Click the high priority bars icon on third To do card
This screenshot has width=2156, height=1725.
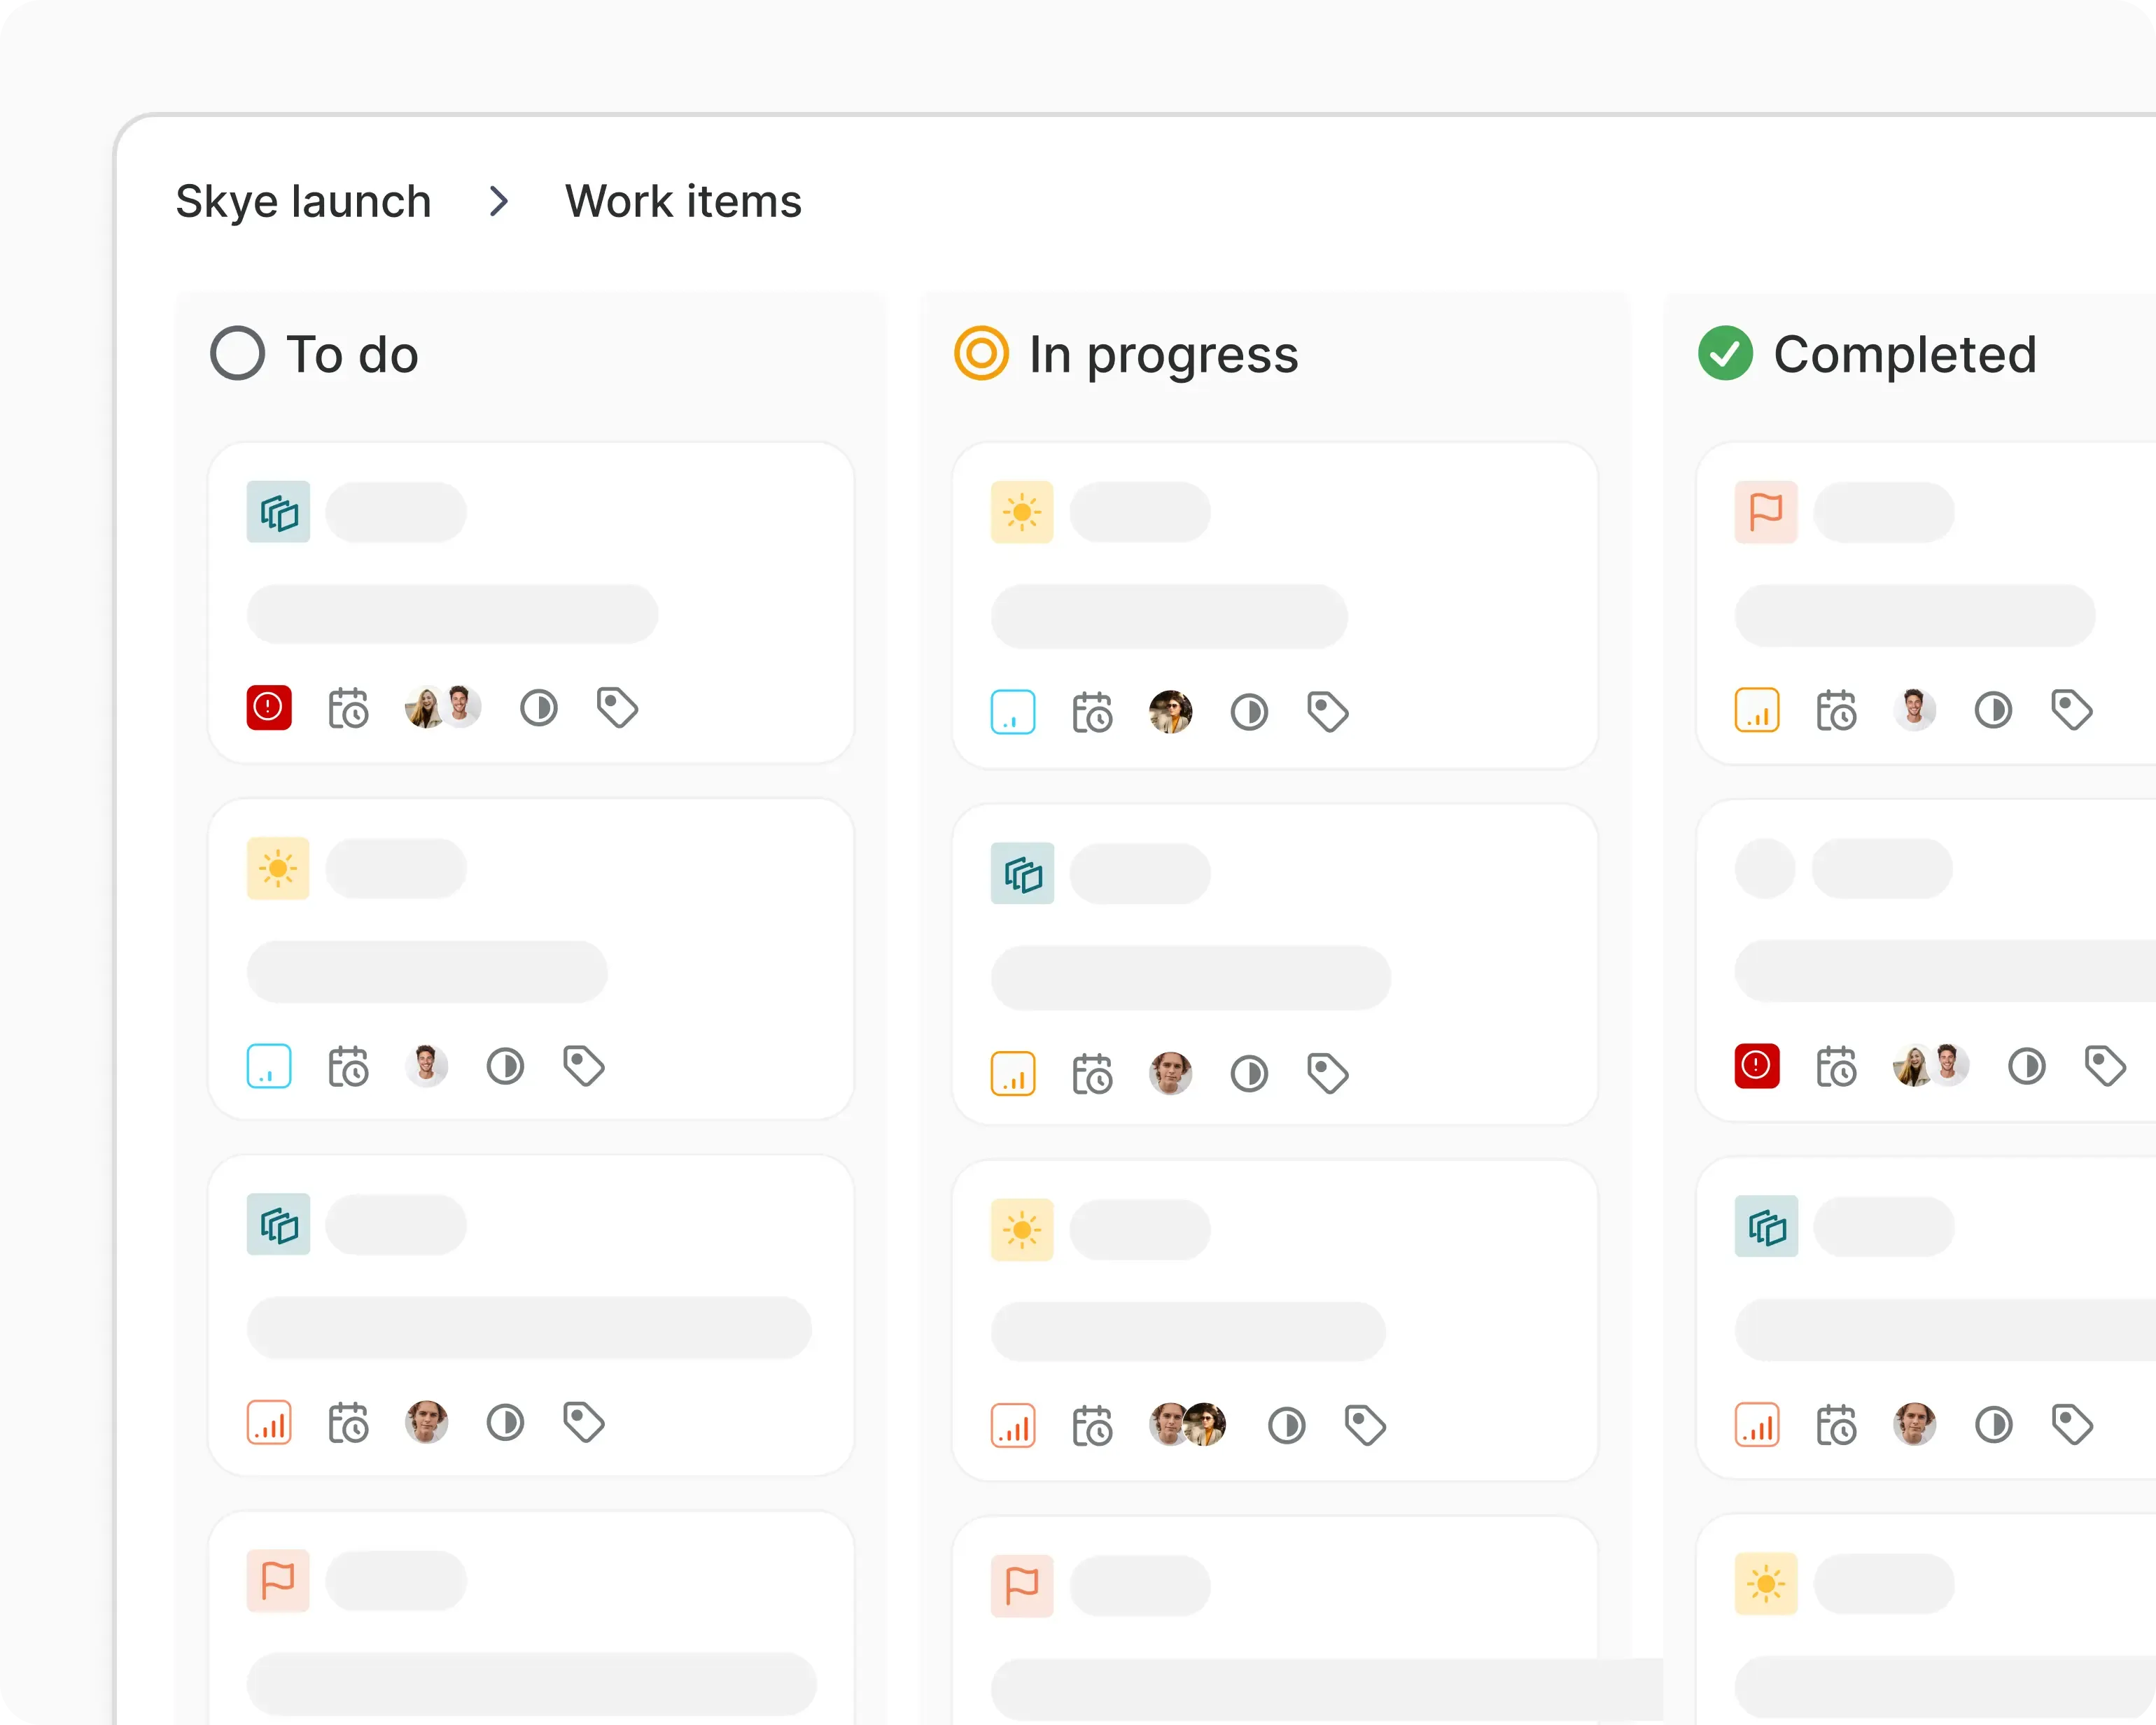pyautogui.click(x=269, y=1422)
